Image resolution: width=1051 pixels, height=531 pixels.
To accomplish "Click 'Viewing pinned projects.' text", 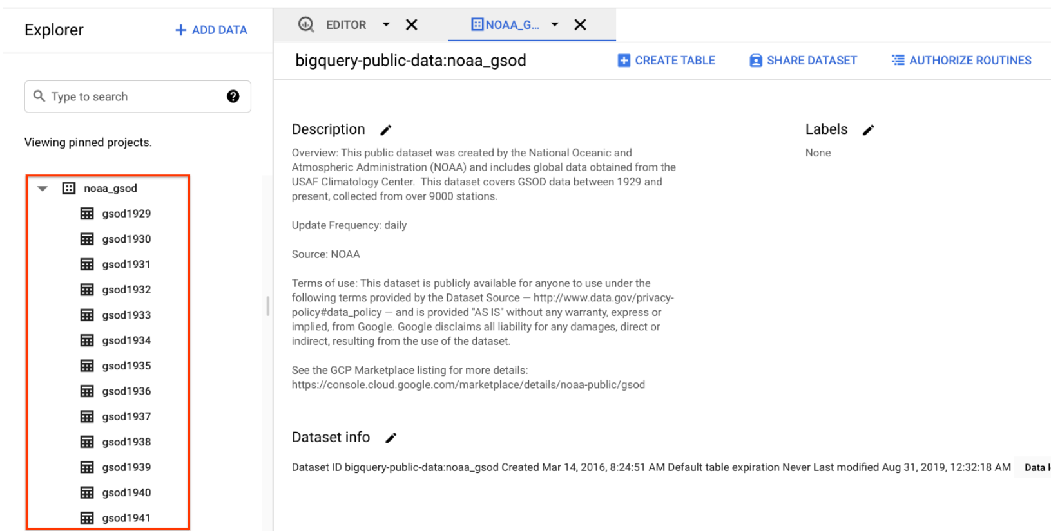I will click(x=88, y=142).
